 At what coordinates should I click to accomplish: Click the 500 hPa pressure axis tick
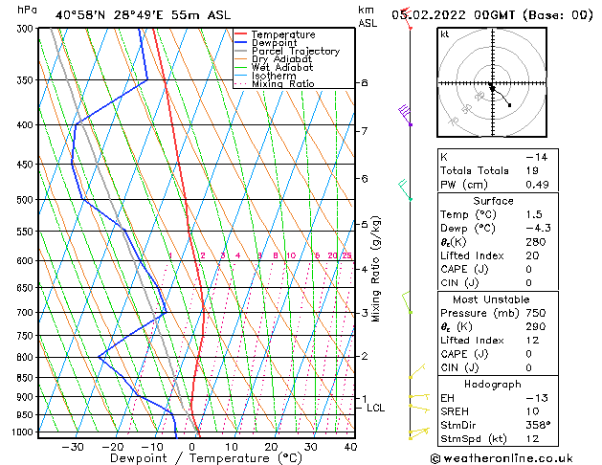click(25, 200)
